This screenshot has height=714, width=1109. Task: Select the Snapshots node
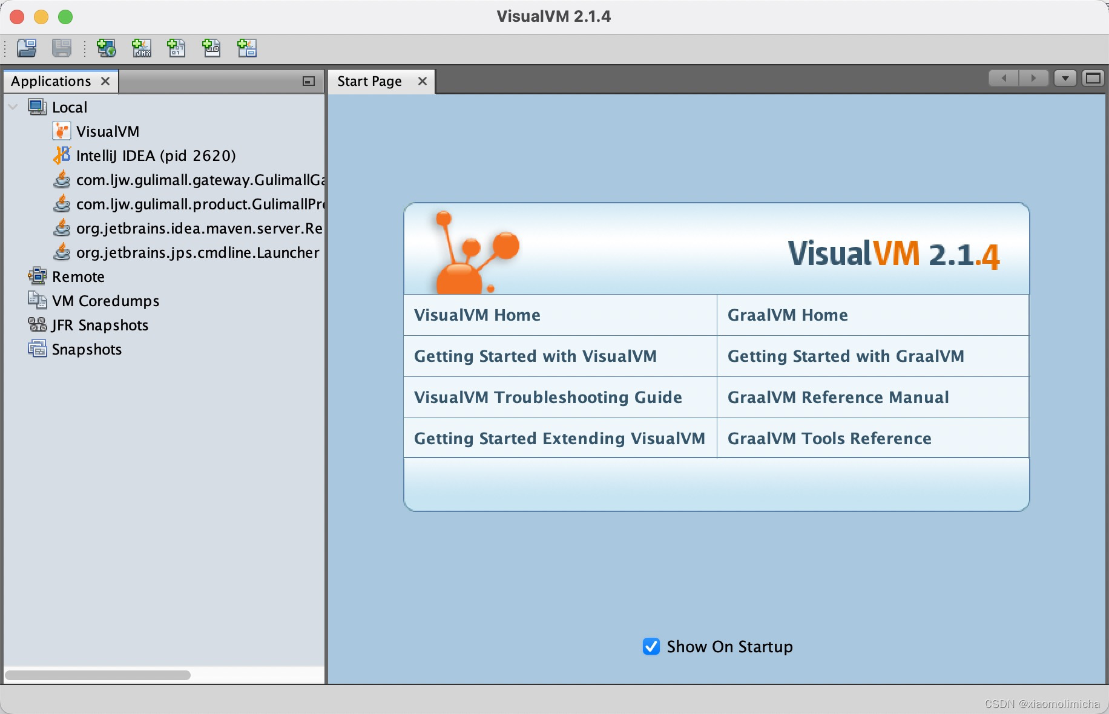point(87,349)
